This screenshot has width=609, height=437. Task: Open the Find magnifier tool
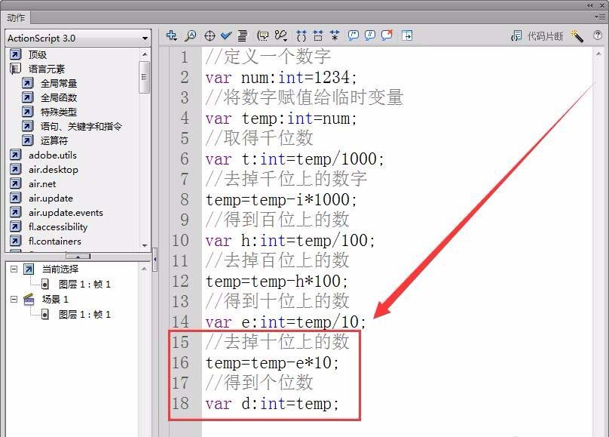[x=190, y=35]
